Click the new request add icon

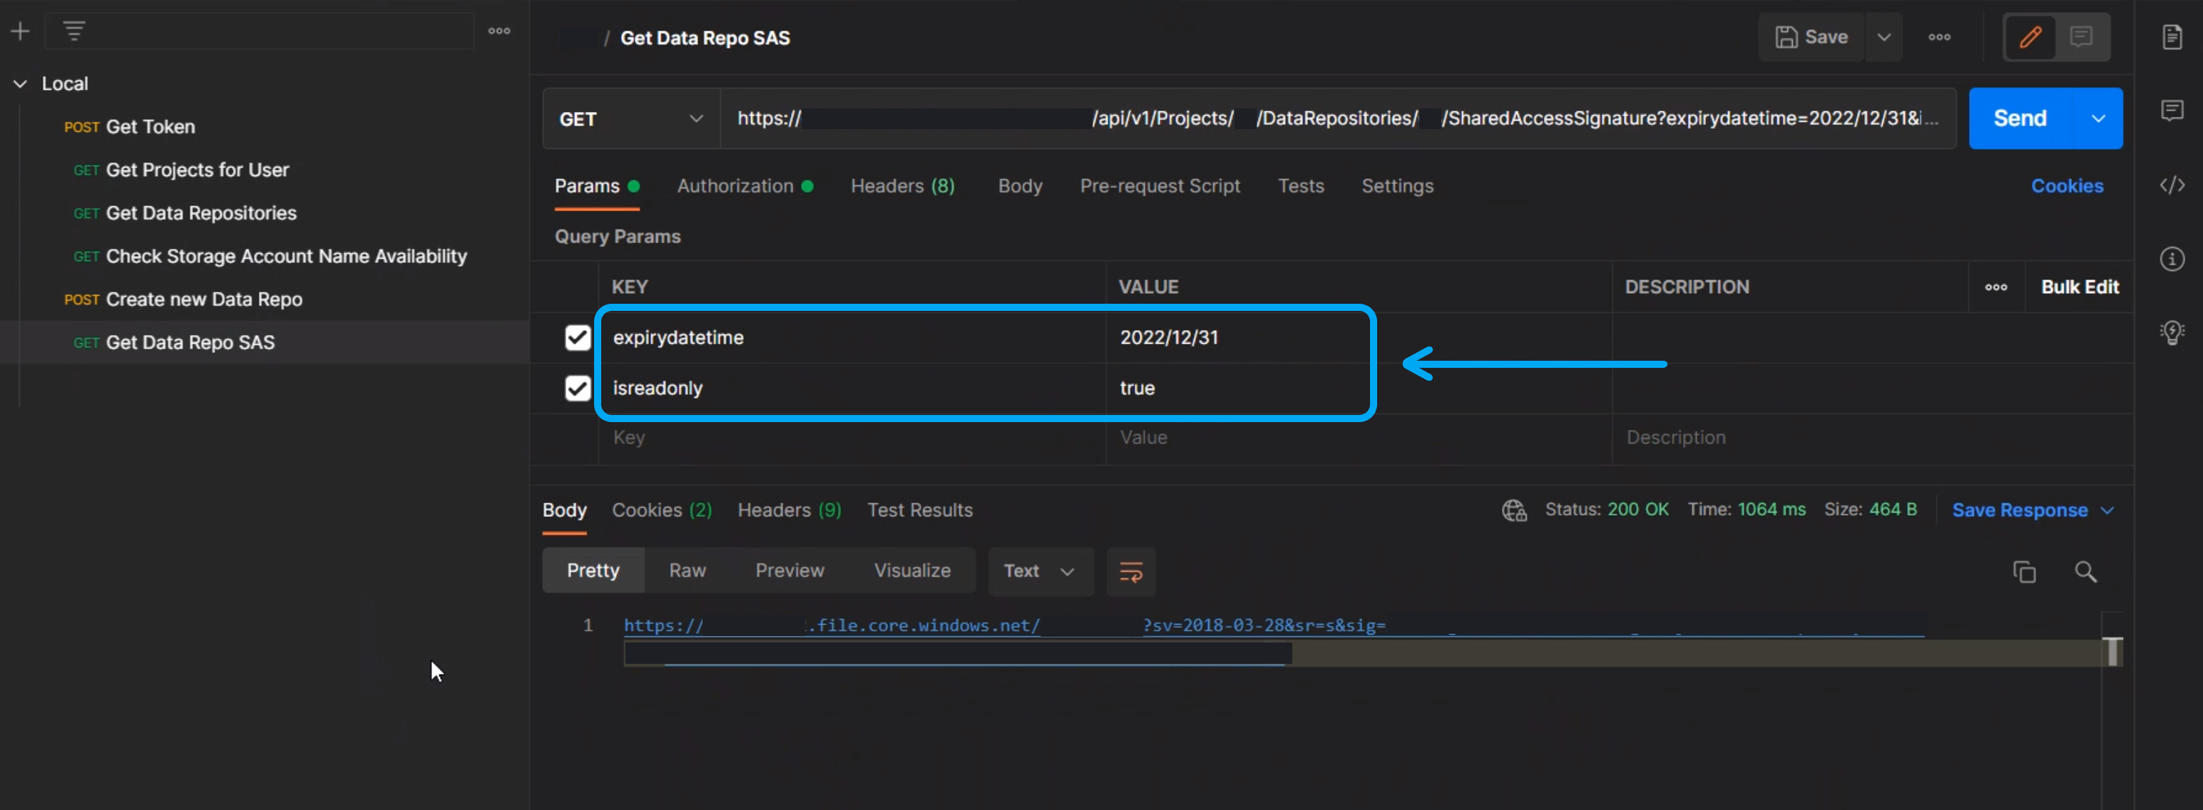tap(21, 29)
